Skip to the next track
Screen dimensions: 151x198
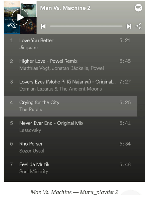click(129, 26)
